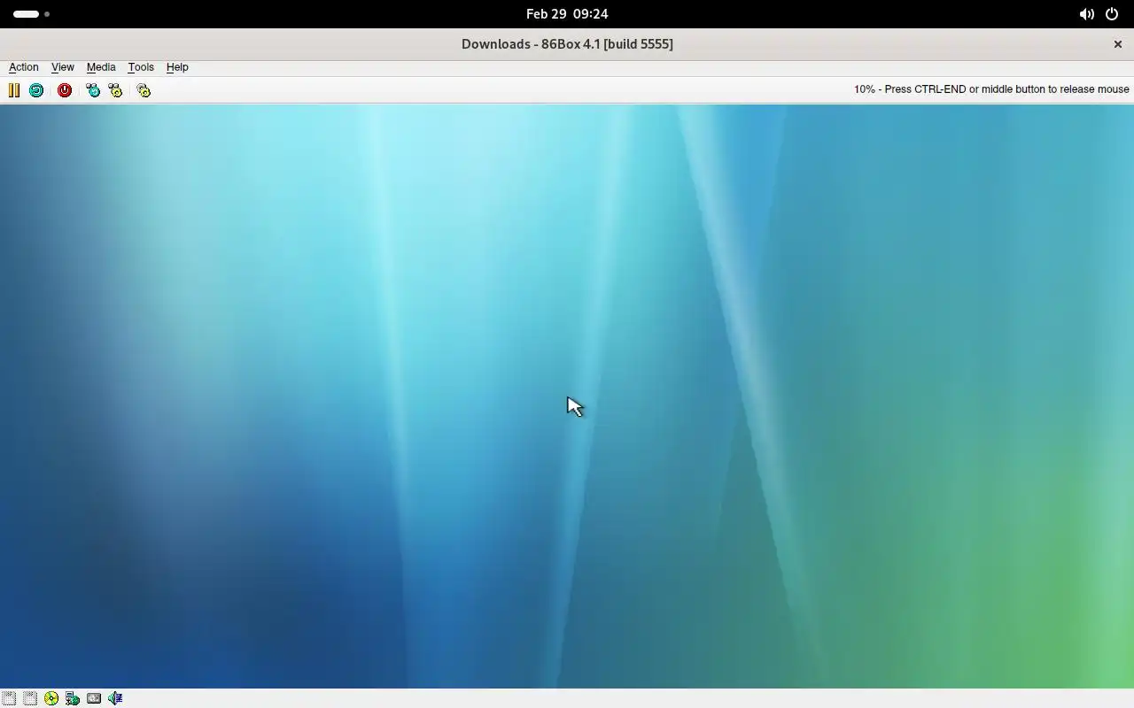Open the Tools menu

pos(141,67)
